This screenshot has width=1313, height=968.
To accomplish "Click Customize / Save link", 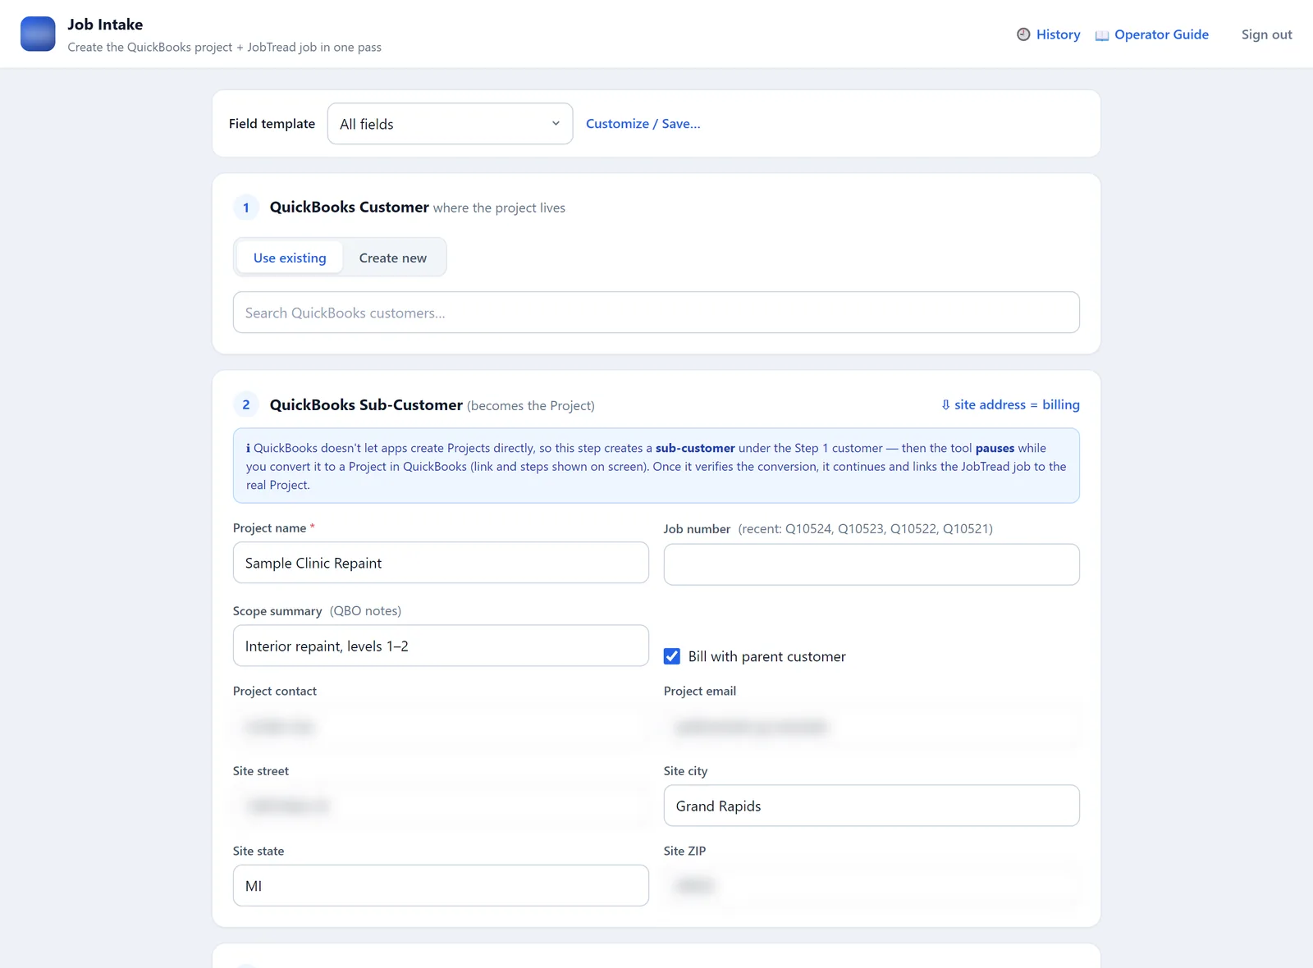I will tap(643, 124).
